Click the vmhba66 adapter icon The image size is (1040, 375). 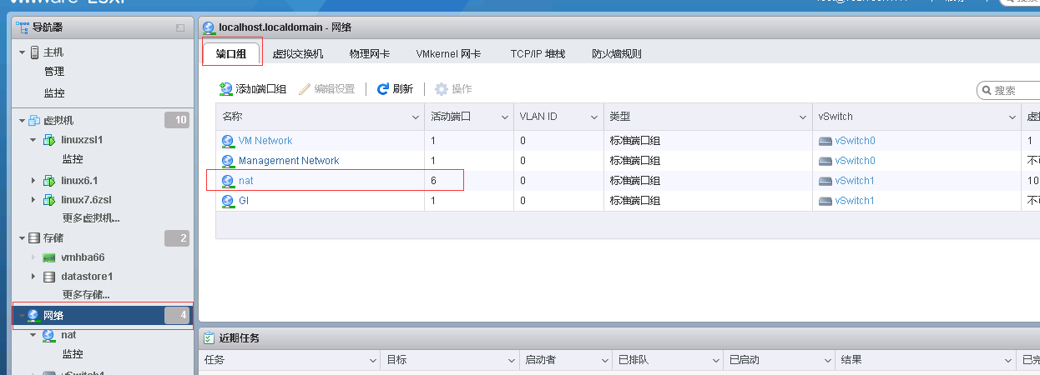pyautogui.click(x=49, y=257)
